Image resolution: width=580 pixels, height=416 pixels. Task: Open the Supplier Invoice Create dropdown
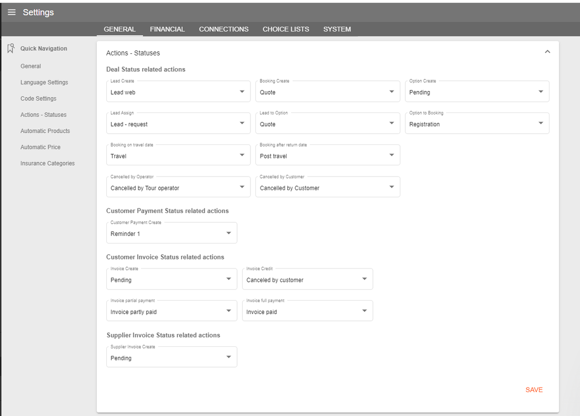point(171,357)
